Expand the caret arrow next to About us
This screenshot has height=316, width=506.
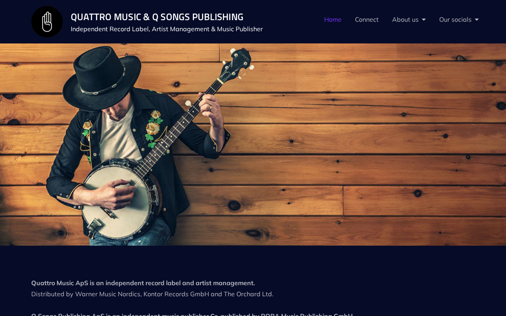(424, 20)
